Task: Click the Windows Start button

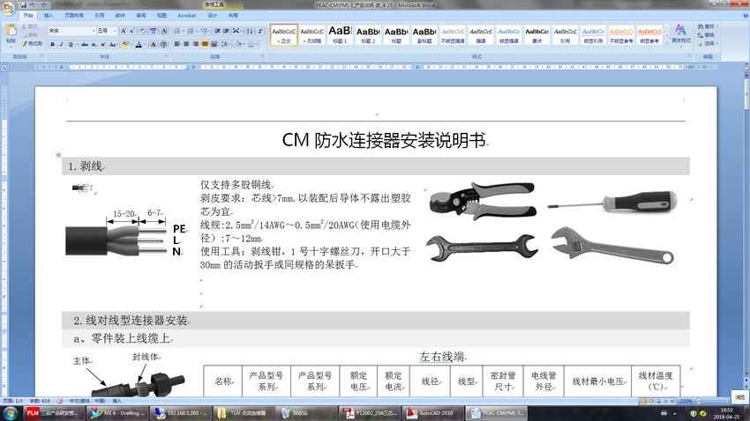Action: [x=11, y=413]
